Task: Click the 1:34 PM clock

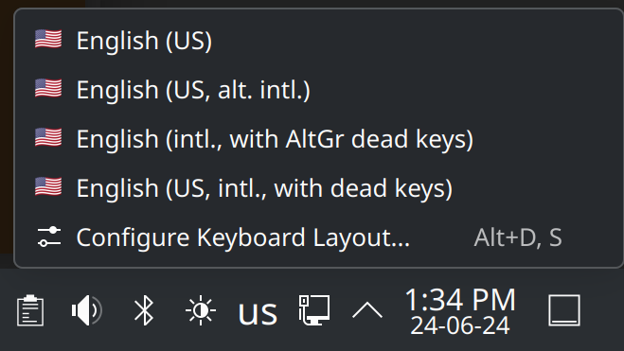Action: pyautogui.click(x=460, y=299)
